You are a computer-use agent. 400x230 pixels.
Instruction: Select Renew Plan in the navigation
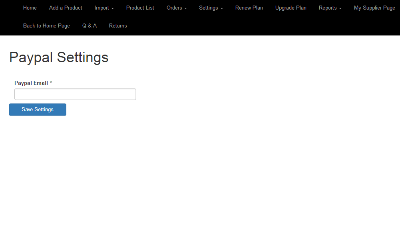249,8
